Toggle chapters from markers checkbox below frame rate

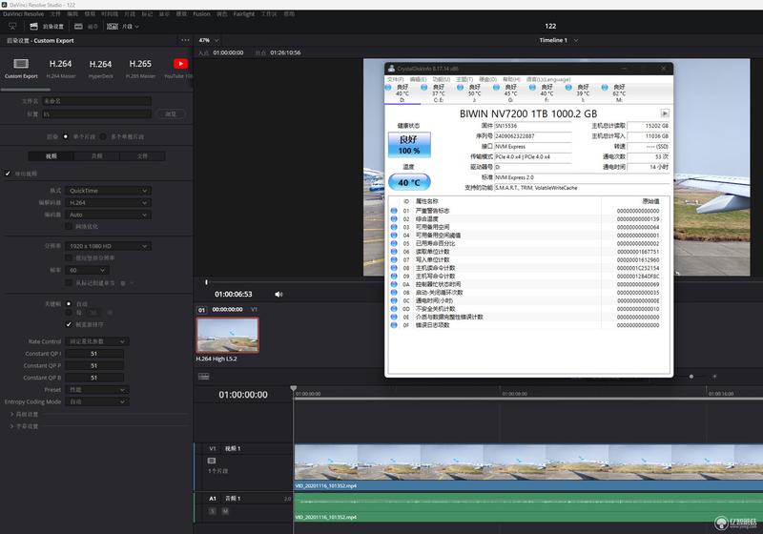click(69, 282)
